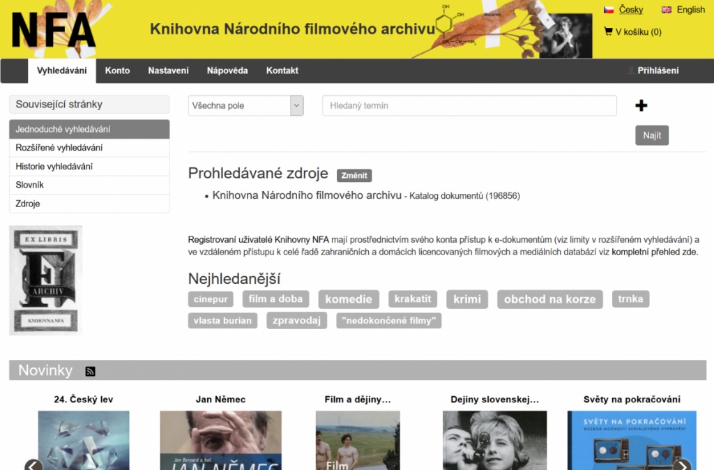Go to previous carousel item arrow
This screenshot has width=714, height=470.
click(x=33, y=465)
